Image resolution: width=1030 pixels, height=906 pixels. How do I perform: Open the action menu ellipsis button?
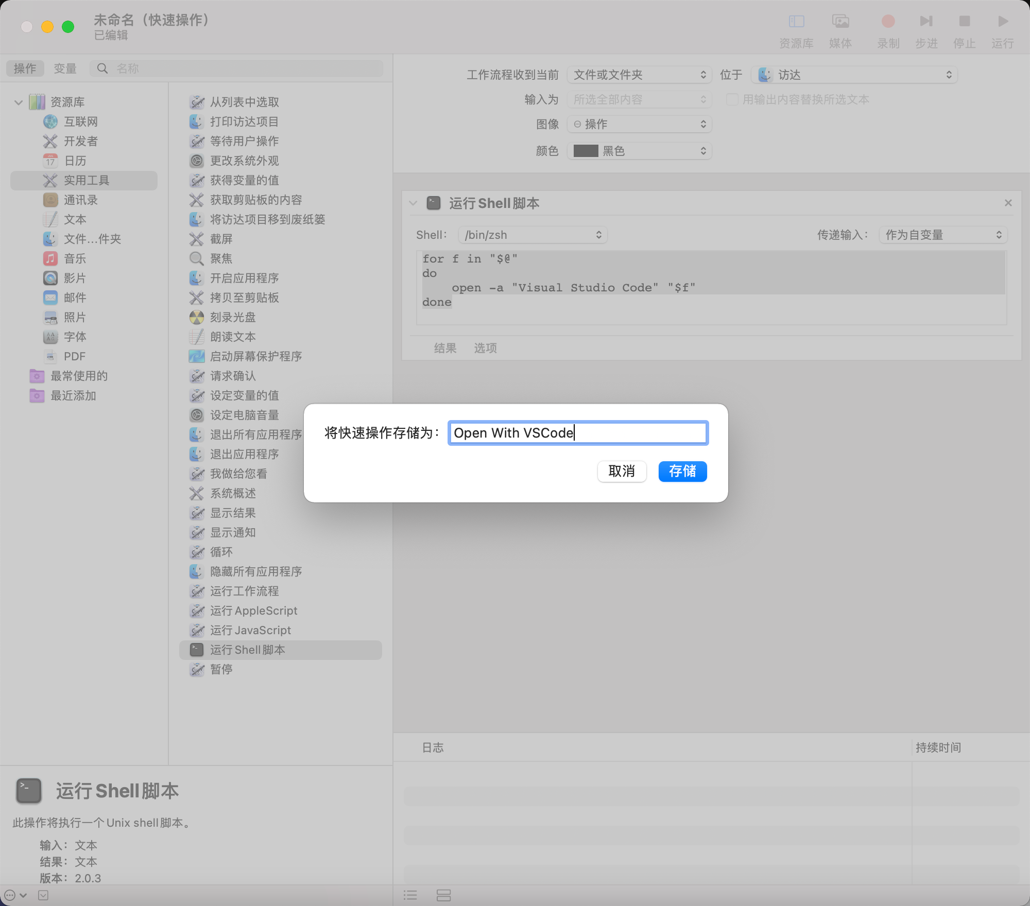click(x=15, y=896)
